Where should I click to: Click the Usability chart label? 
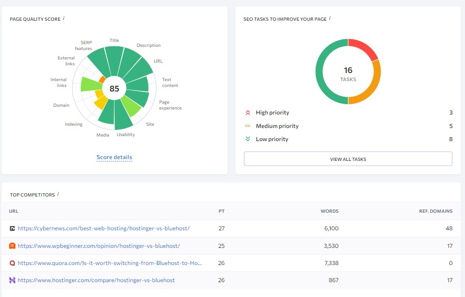point(126,135)
